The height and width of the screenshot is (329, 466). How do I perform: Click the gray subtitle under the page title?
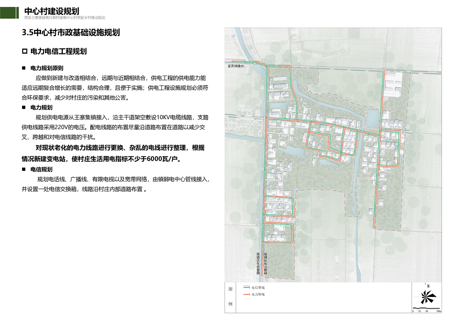65,18
